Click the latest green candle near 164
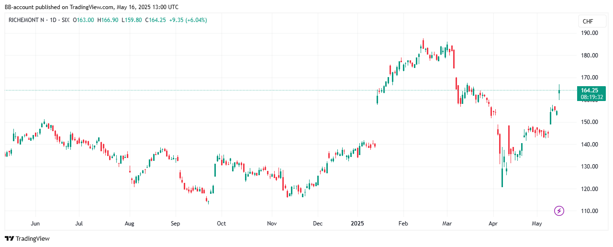 click(x=559, y=91)
